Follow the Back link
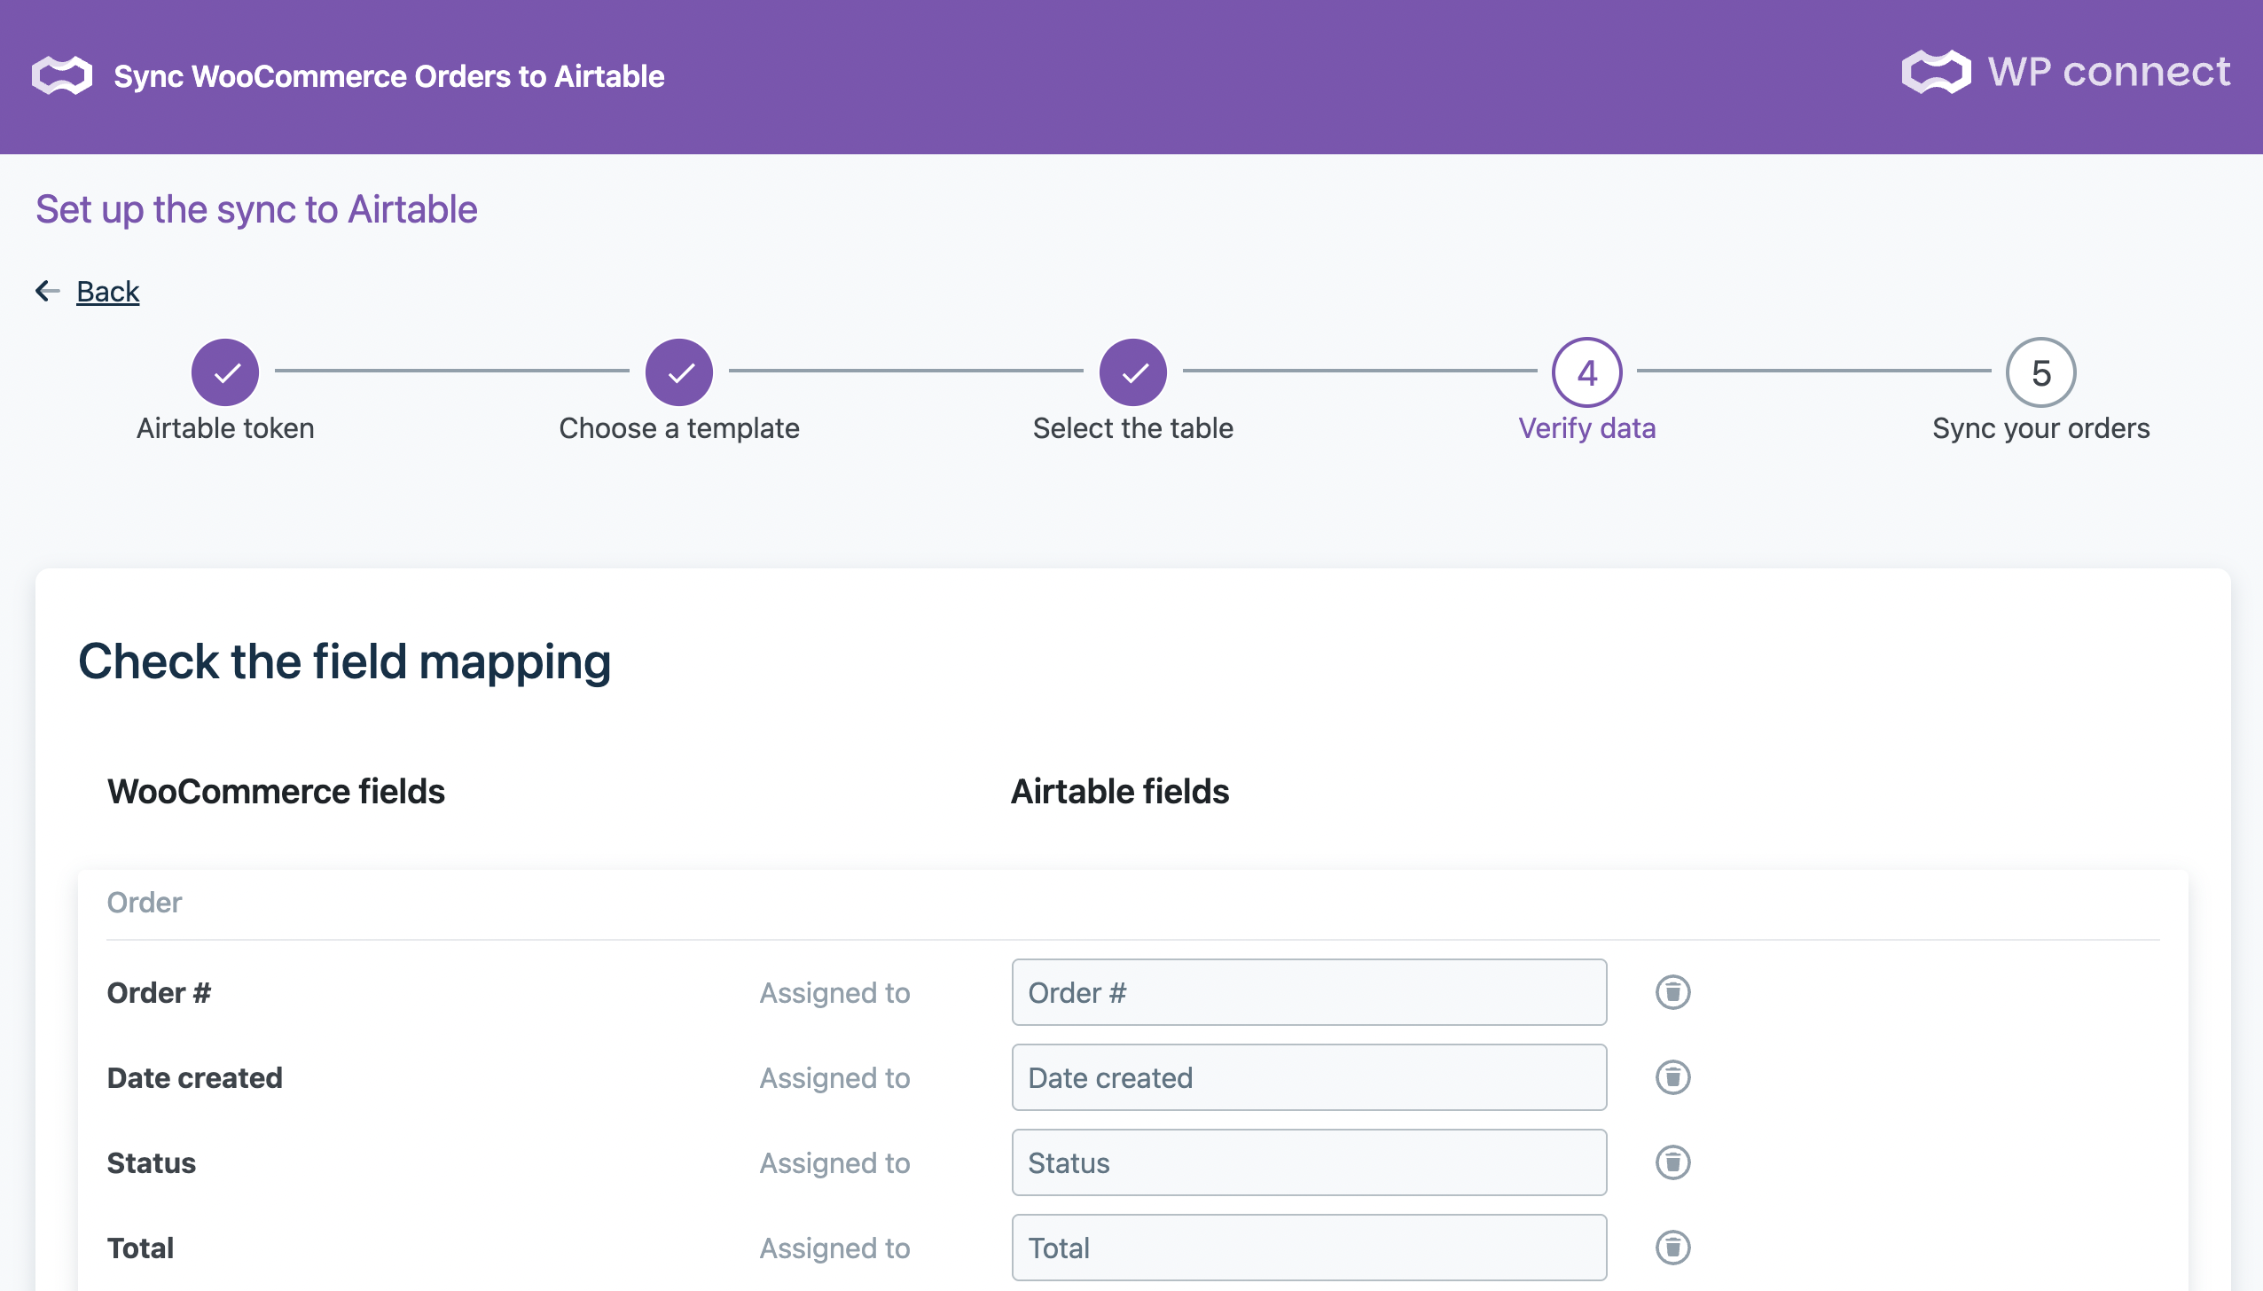The width and height of the screenshot is (2263, 1291). click(x=108, y=291)
